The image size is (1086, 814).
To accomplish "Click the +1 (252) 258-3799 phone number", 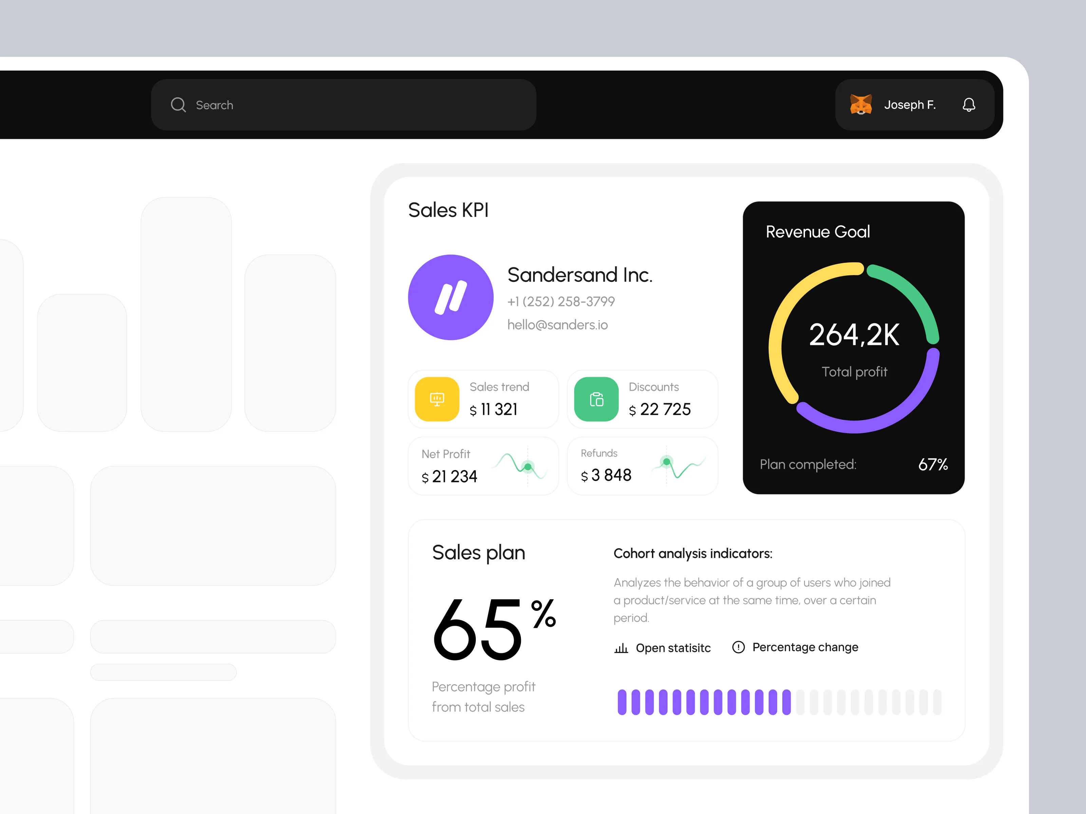I will click(561, 301).
